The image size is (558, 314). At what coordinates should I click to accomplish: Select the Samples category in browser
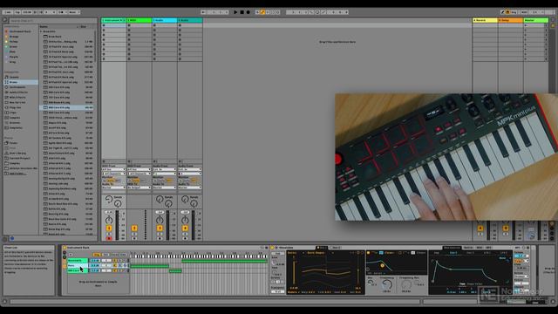tap(15, 118)
